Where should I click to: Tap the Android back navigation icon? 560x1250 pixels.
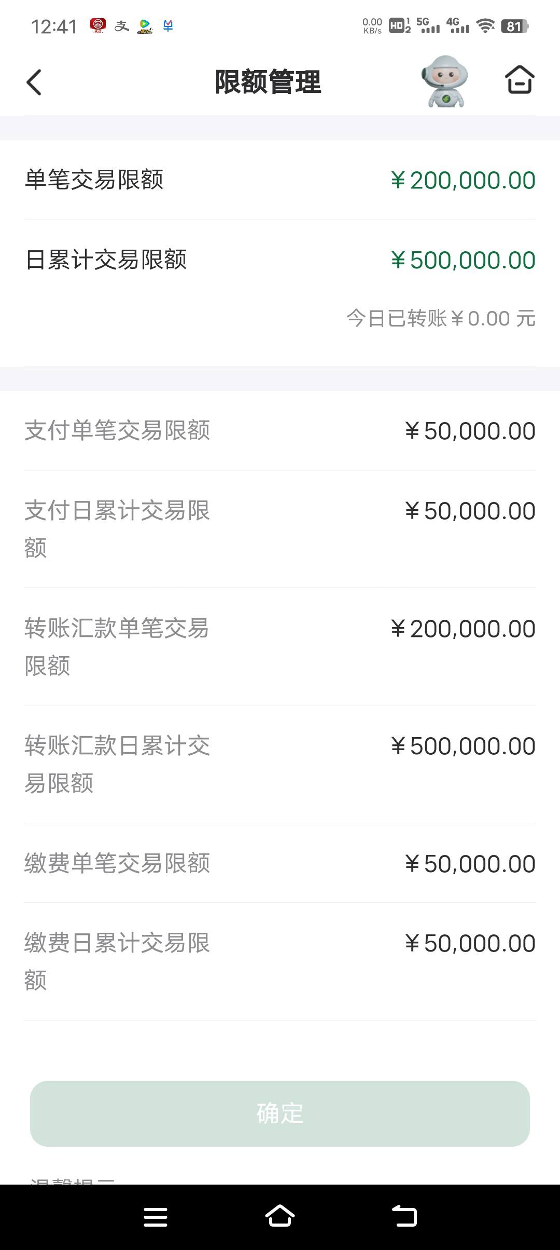(404, 1216)
